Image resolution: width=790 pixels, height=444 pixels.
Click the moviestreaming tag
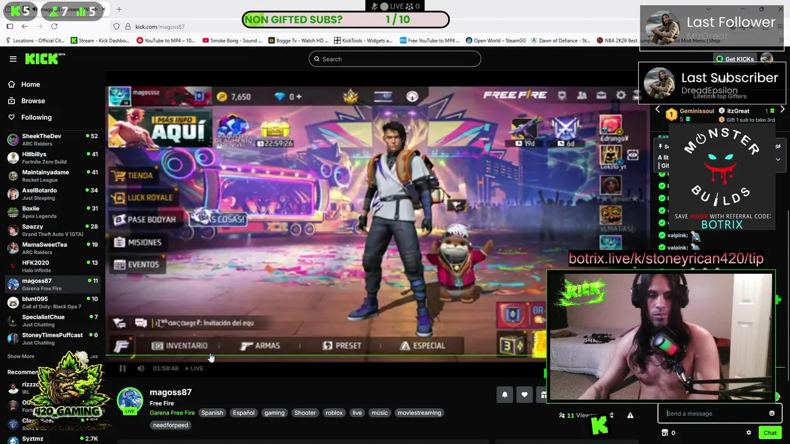click(x=419, y=413)
